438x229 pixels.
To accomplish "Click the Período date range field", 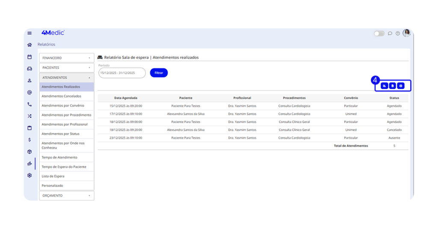I will point(121,73).
